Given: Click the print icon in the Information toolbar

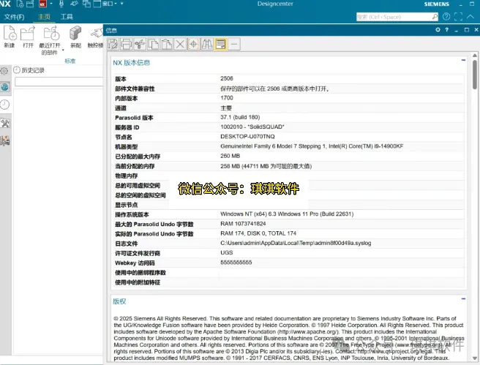Looking at the screenshot, I should [126, 44].
